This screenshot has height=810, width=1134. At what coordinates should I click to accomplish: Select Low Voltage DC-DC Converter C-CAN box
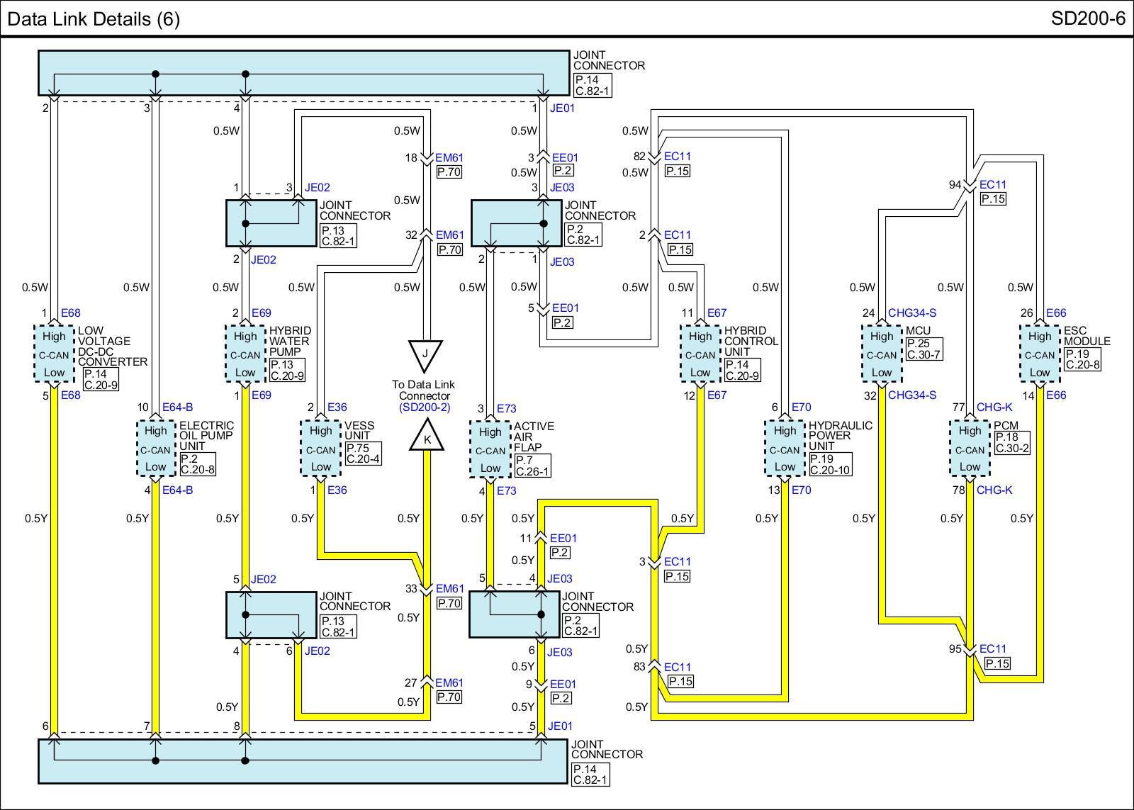pos(54,354)
